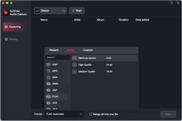Click the Name column header
182x121 pixels.
point(44,20)
